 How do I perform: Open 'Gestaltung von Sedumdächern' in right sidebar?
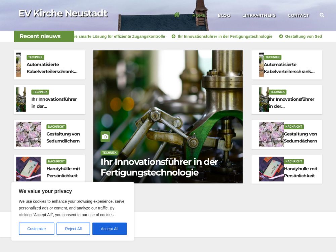(300, 137)
